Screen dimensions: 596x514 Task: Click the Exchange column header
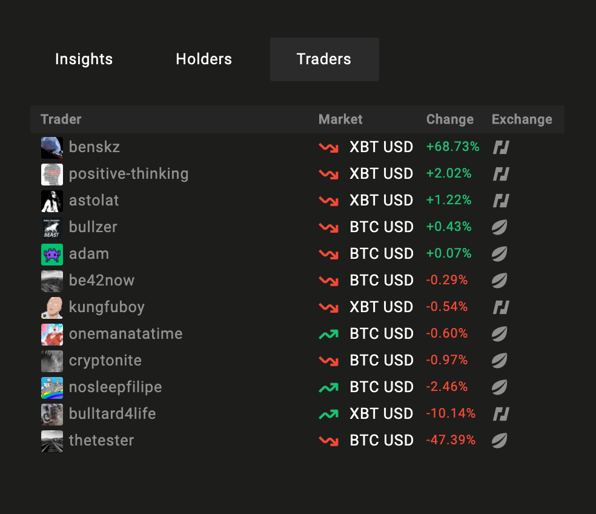[x=522, y=119]
